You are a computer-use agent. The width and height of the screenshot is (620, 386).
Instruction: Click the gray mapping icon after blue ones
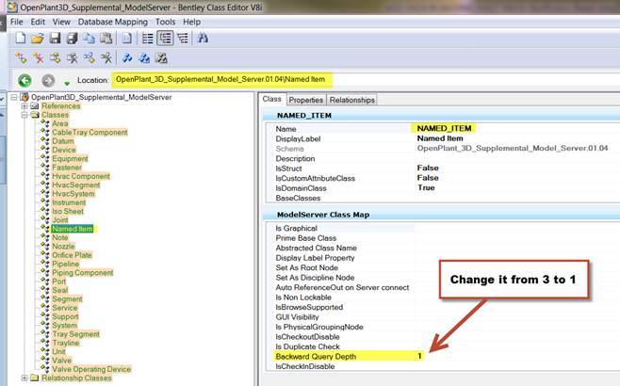coord(161,58)
